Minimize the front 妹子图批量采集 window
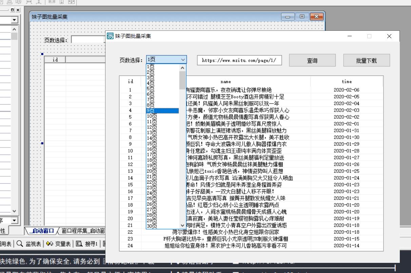 pos(350,36)
